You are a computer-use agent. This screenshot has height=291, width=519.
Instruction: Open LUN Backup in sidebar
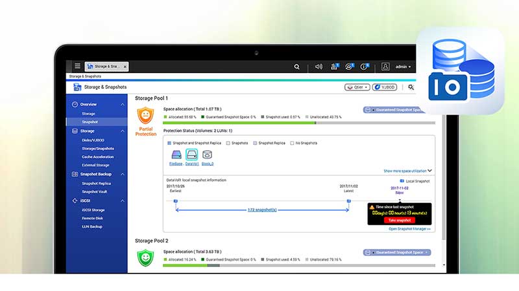92,227
